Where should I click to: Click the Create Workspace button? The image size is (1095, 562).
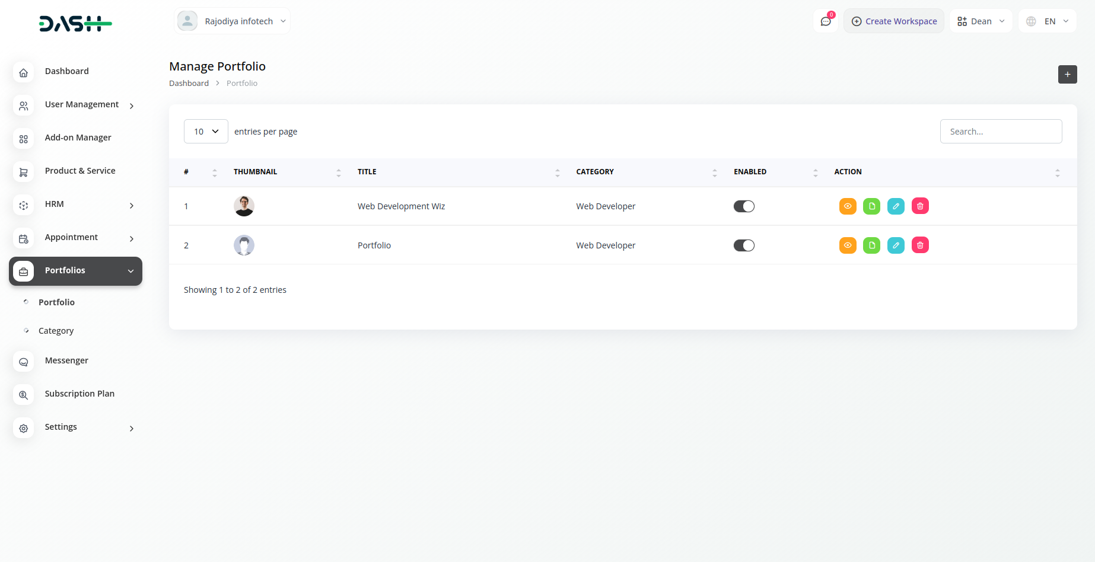pyautogui.click(x=894, y=21)
